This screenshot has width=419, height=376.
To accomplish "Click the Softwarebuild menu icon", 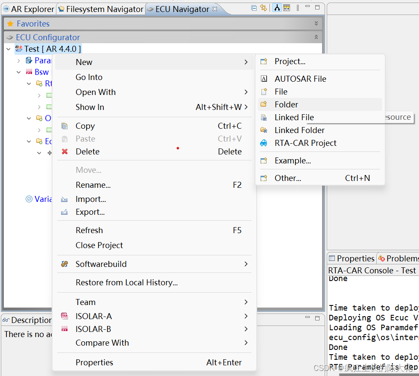I will point(64,264).
